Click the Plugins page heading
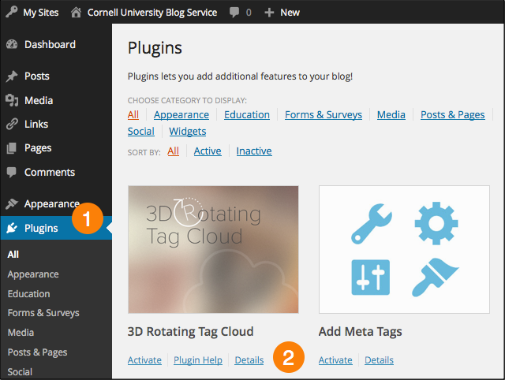 pyautogui.click(x=155, y=48)
